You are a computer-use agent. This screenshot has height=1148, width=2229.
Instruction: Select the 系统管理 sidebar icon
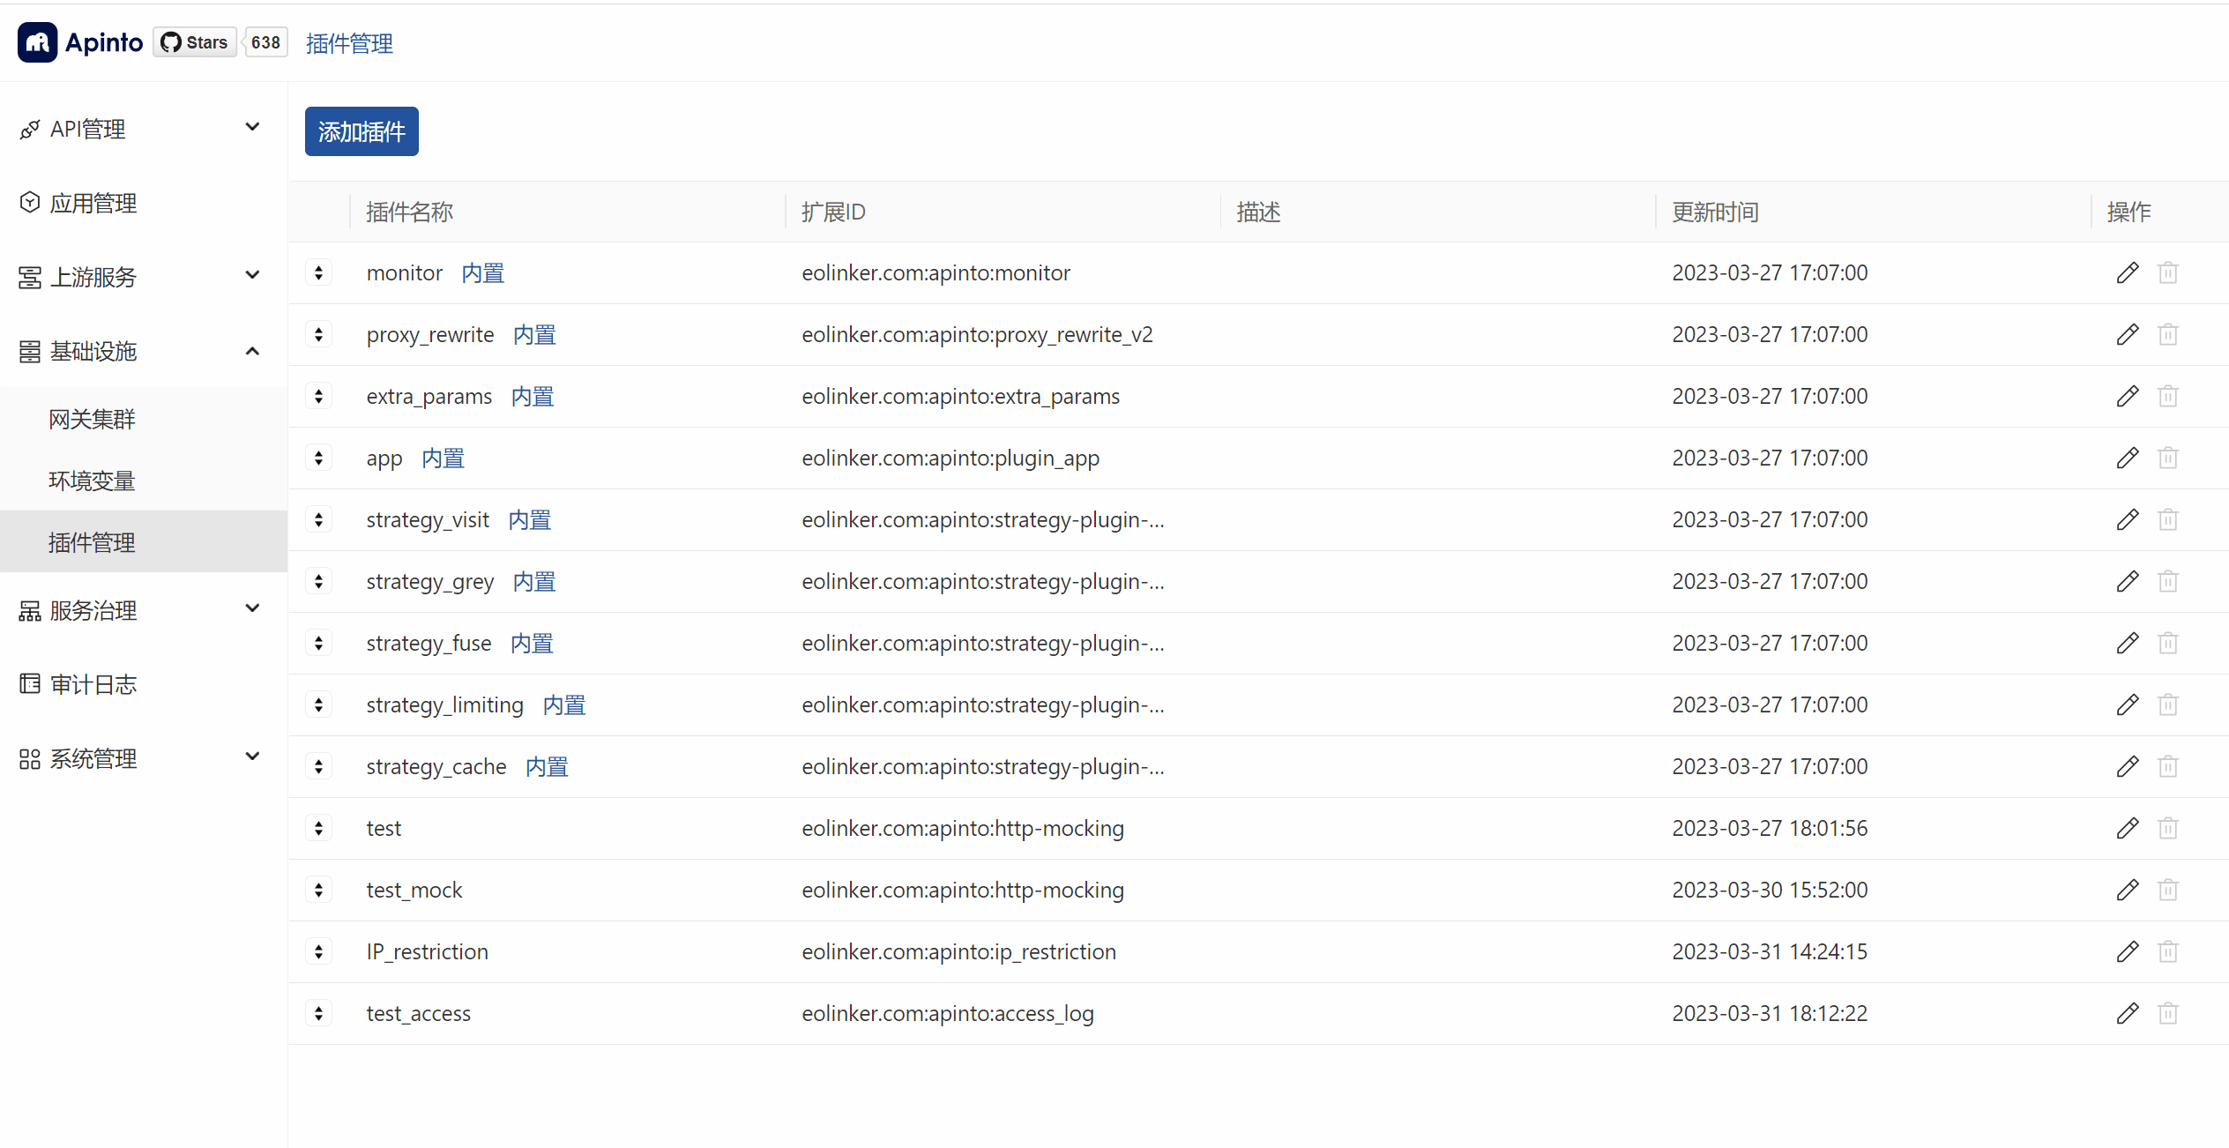click(x=29, y=758)
